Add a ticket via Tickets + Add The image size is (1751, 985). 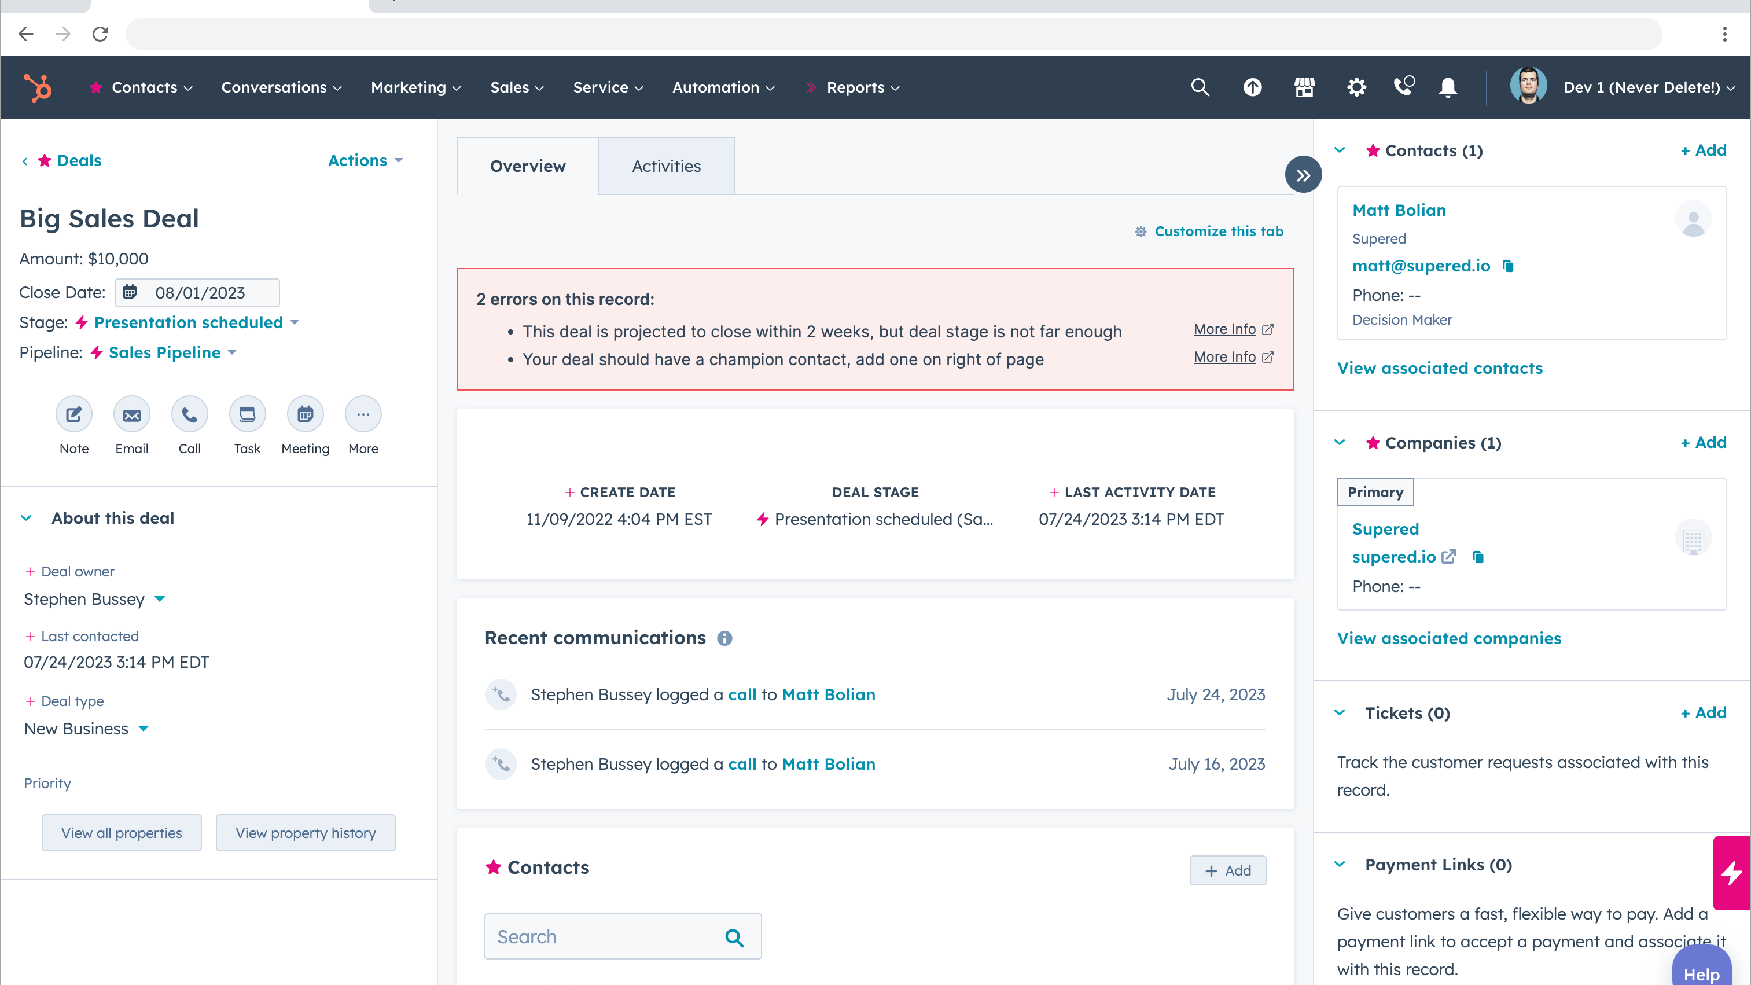pos(1704,713)
